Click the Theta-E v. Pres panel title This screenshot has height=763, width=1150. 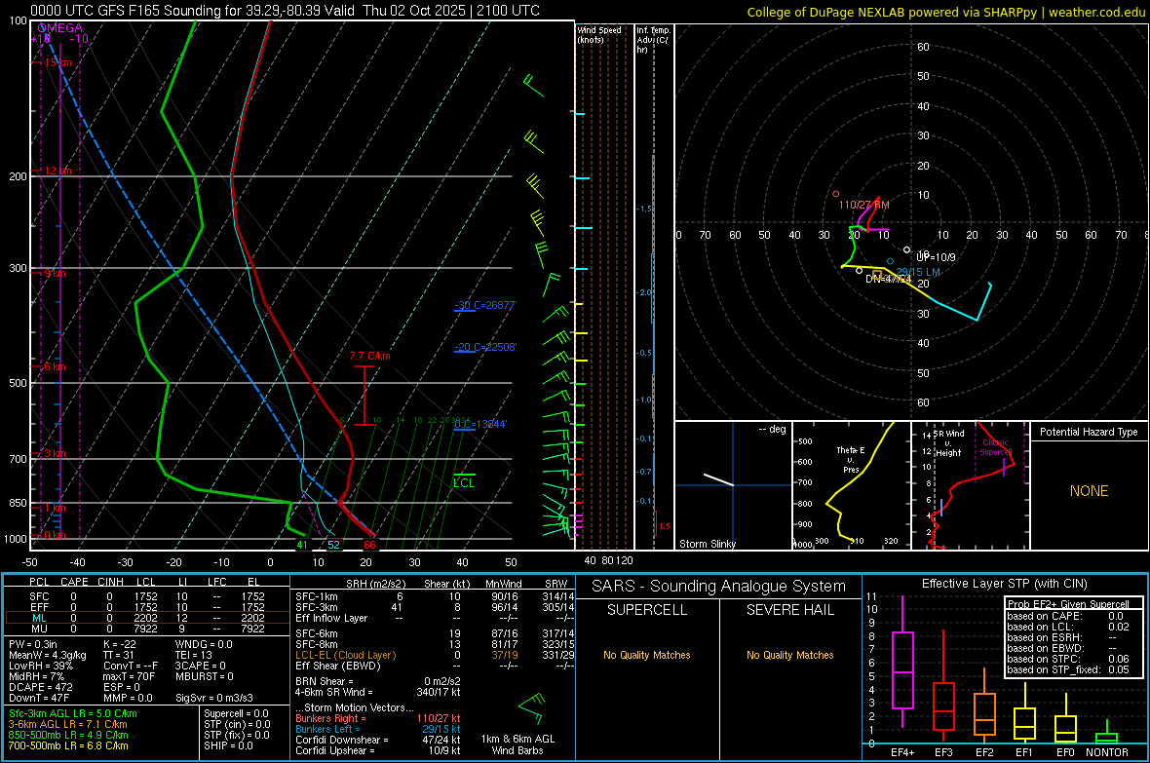pos(851,459)
